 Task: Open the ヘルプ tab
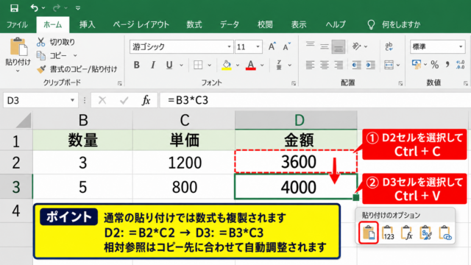(x=336, y=24)
